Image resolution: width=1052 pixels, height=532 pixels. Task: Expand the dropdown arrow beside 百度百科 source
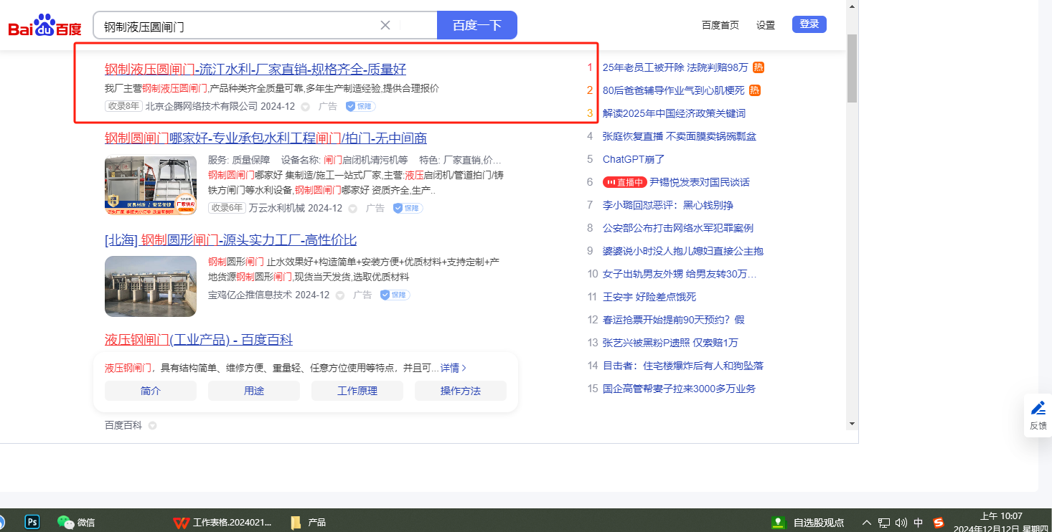pos(152,426)
